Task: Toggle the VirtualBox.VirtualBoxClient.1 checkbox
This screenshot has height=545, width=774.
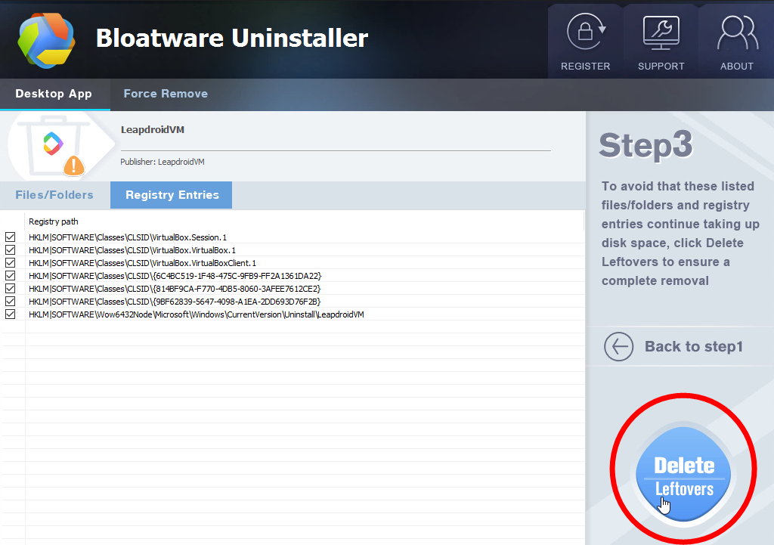Action: [x=11, y=262]
